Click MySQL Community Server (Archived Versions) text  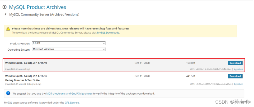pos(44,14)
